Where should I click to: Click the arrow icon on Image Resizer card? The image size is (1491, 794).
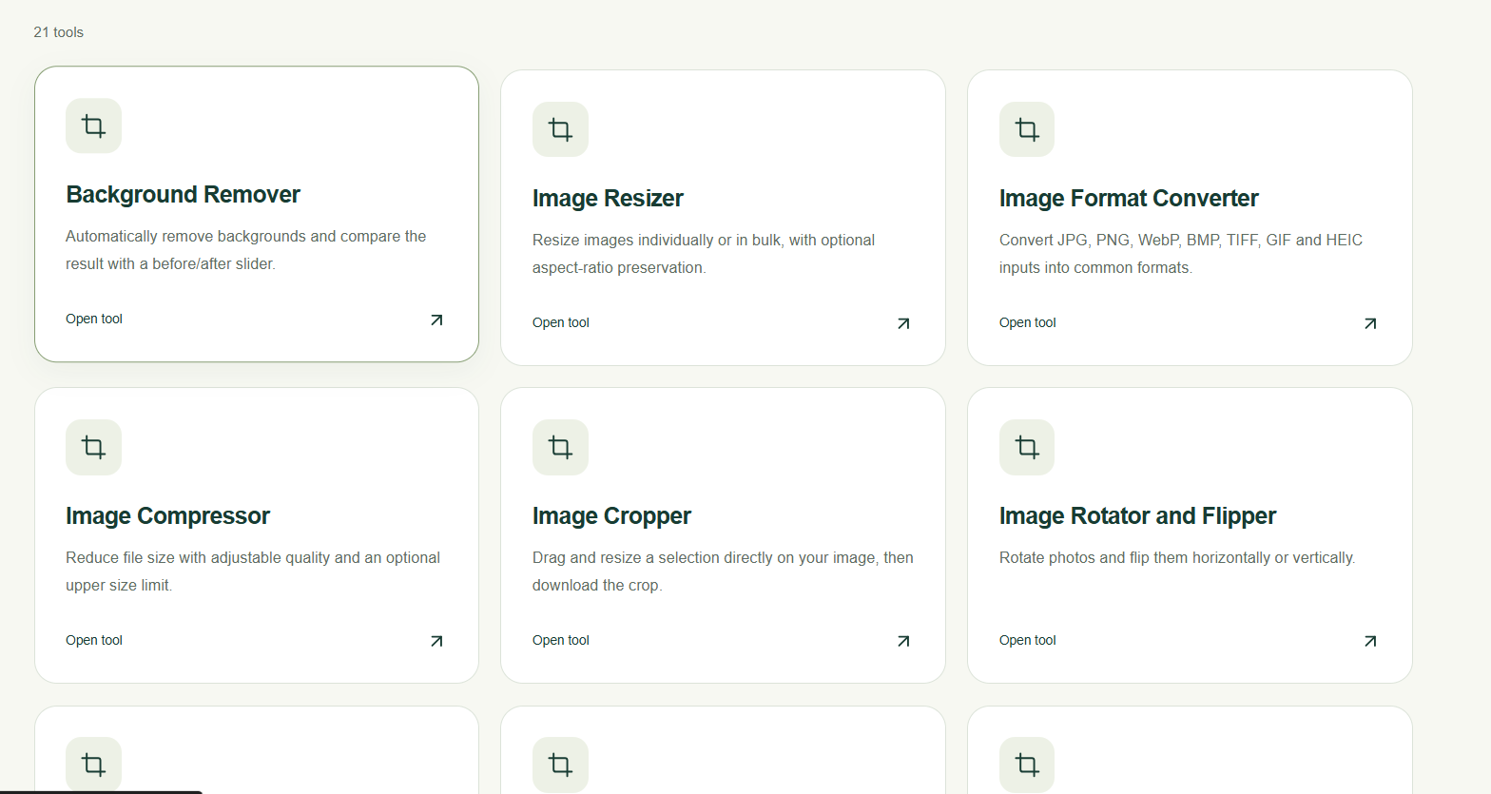tap(903, 323)
